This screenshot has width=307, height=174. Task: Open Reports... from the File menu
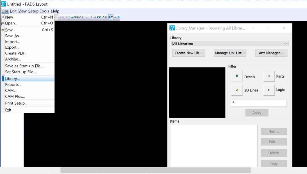point(28,85)
